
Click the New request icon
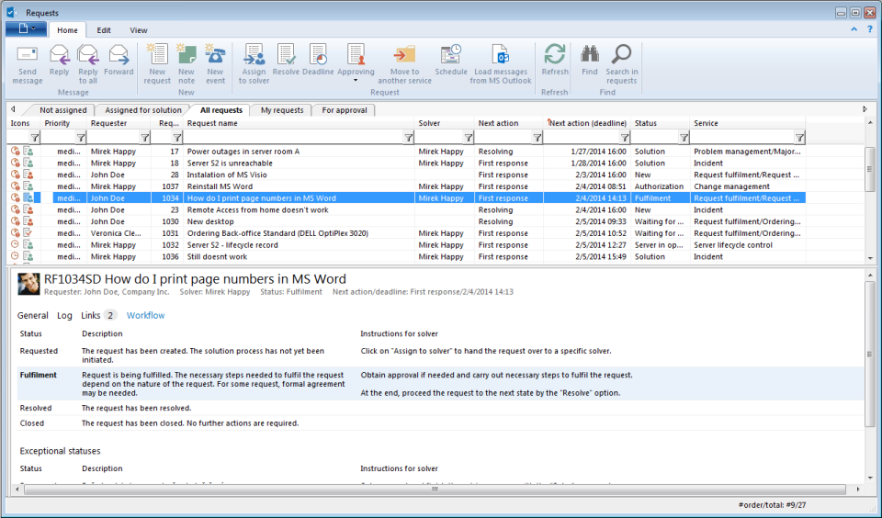click(157, 57)
